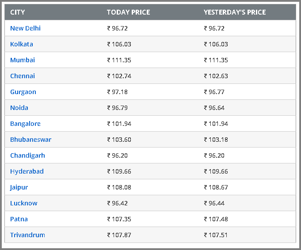
Task: Click the Noida link
Action: (x=19, y=108)
